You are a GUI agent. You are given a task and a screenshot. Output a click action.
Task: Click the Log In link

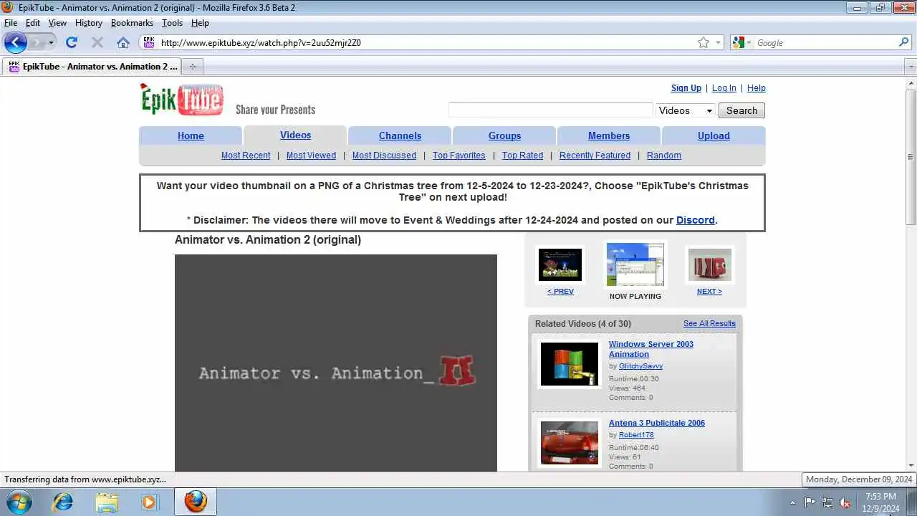coord(724,88)
